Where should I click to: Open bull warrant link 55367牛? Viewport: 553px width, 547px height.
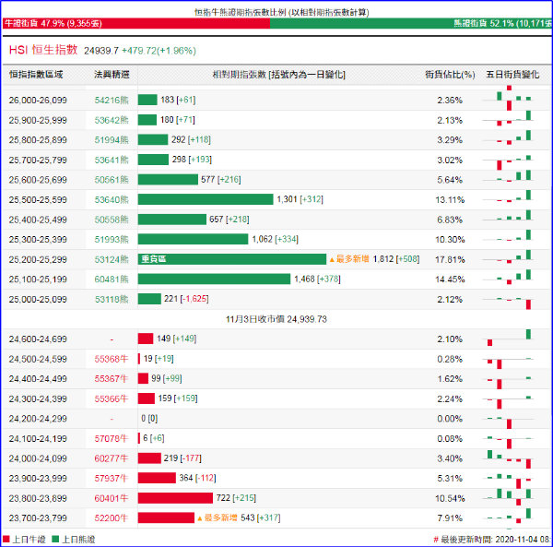click(x=112, y=379)
